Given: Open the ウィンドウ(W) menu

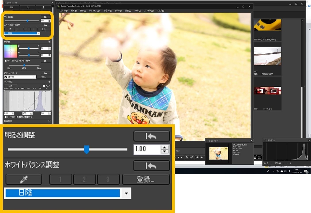Looking at the screenshot, I should click(149, 11).
